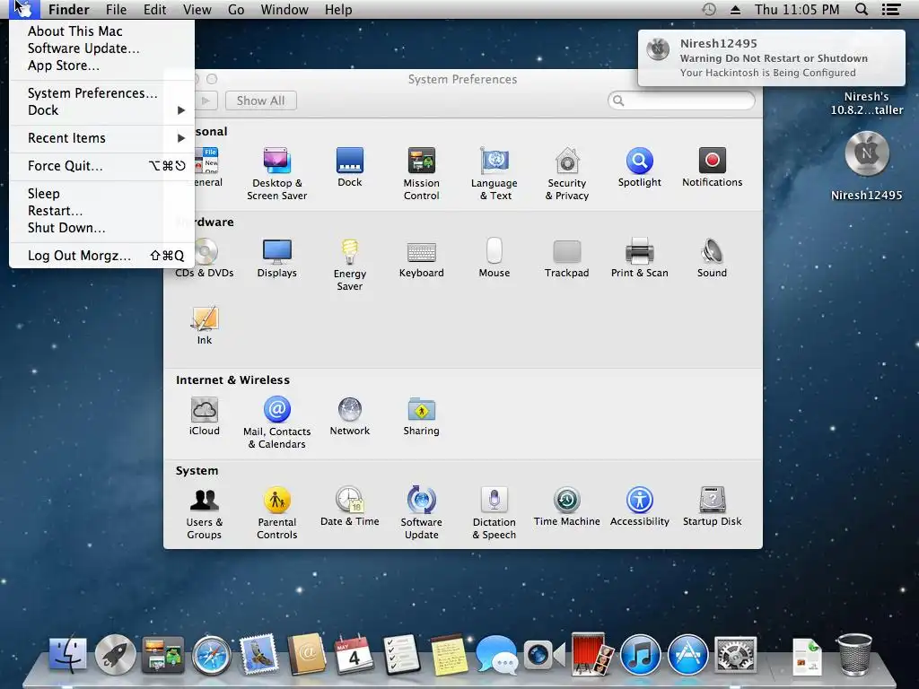Open the File menu in menu bar
This screenshot has height=689, width=919.
[x=116, y=9]
